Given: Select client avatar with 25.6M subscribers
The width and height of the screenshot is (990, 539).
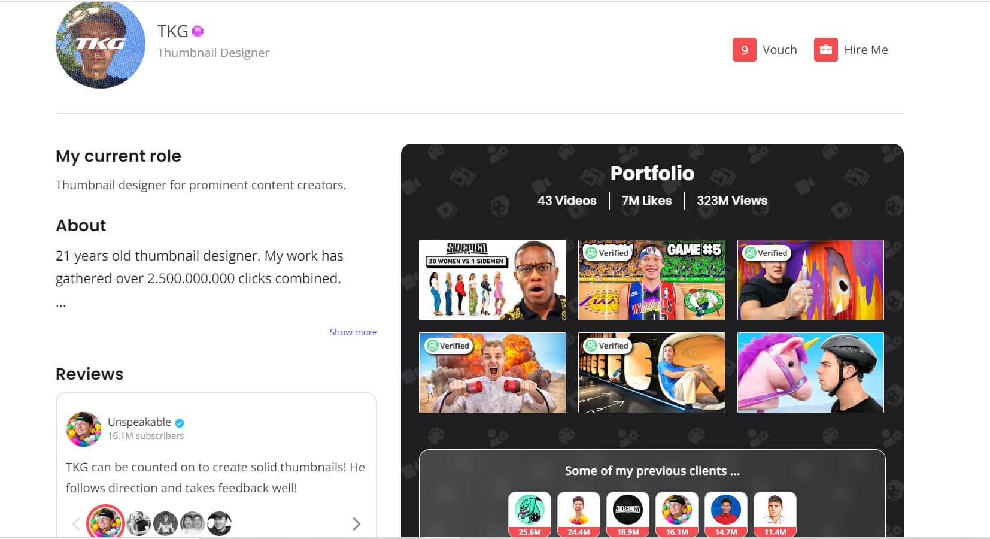Looking at the screenshot, I should (530, 514).
